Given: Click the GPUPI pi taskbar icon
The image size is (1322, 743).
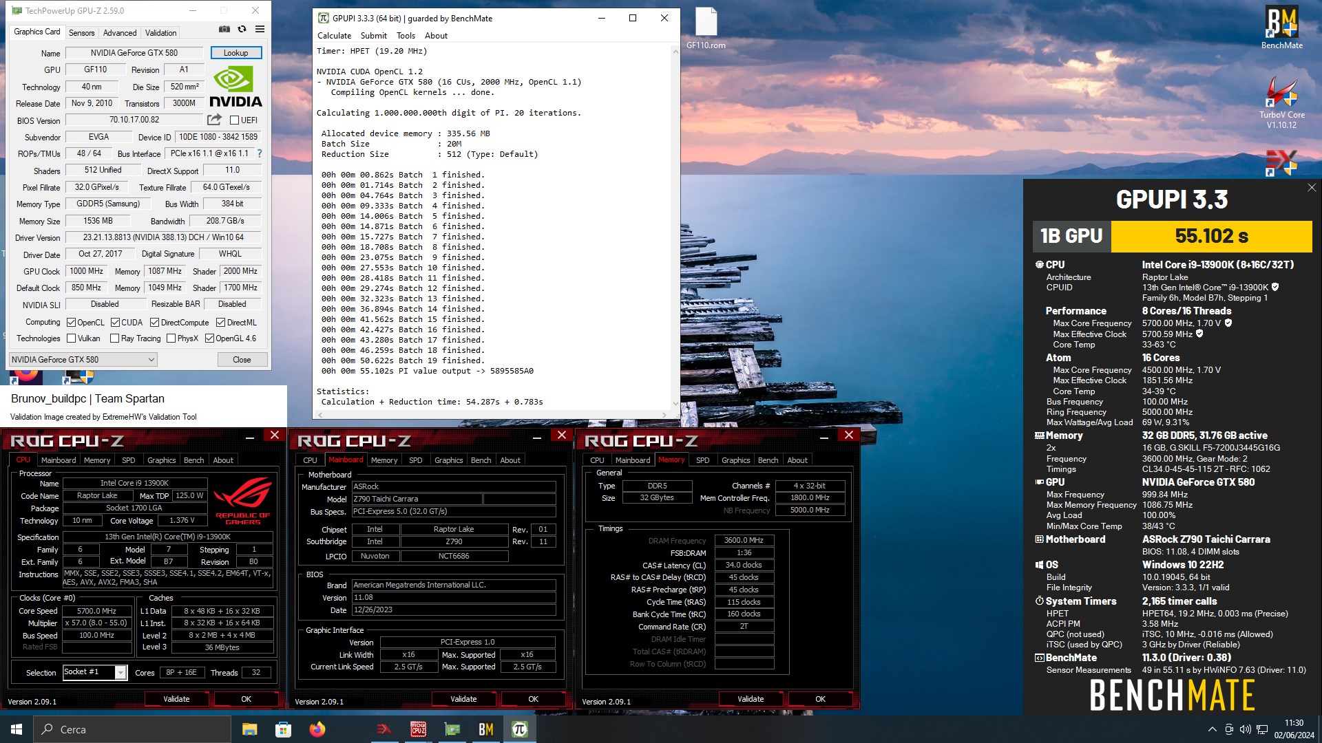Looking at the screenshot, I should click(520, 729).
